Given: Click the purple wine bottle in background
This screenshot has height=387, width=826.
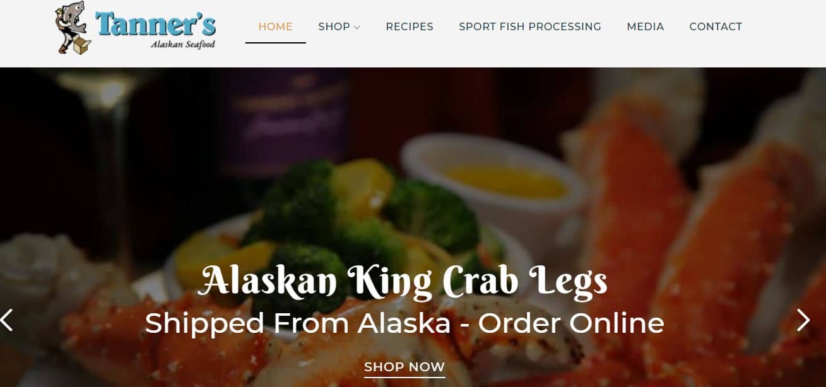Looking at the screenshot, I should pyautogui.click(x=284, y=120).
